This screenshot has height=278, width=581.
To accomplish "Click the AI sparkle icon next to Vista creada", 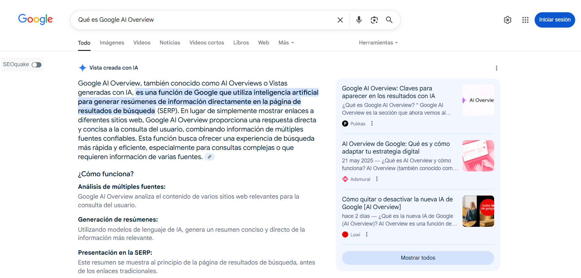I will tap(82, 67).
